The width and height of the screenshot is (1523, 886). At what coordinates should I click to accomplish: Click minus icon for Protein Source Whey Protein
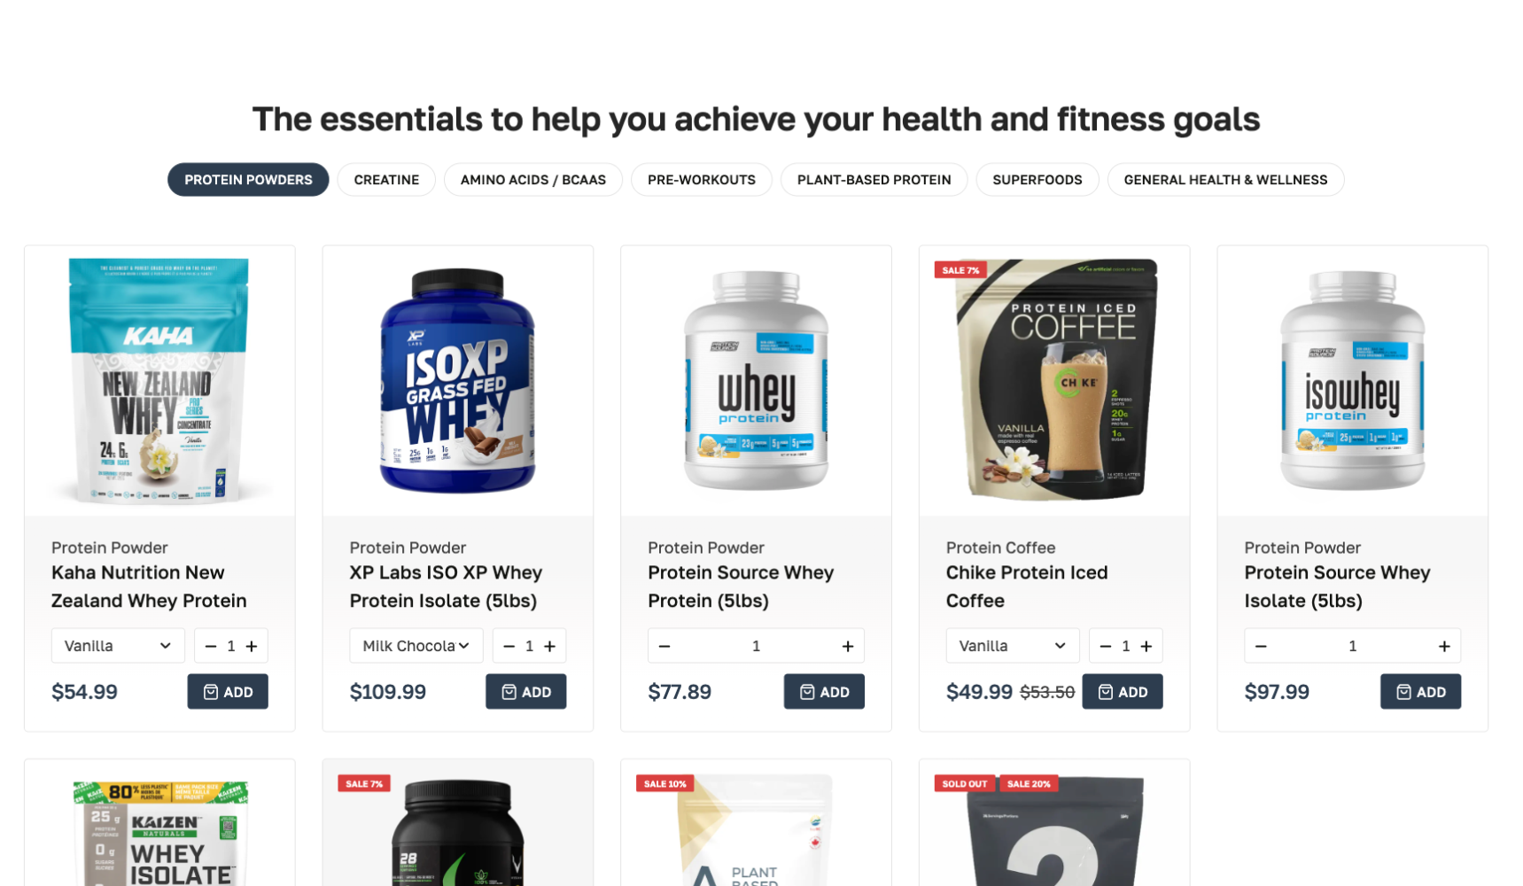(664, 647)
